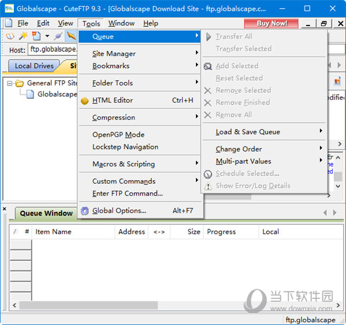The height and width of the screenshot is (325, 346).
Task: Click the document icon beside File menu
Action: 9,23
